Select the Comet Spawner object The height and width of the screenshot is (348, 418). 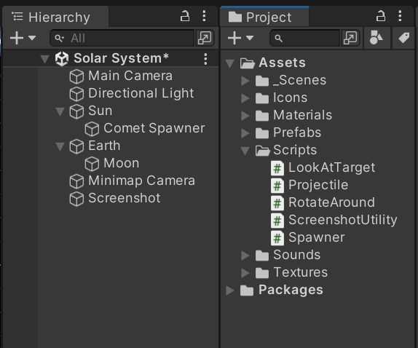[x=145, y=128]
